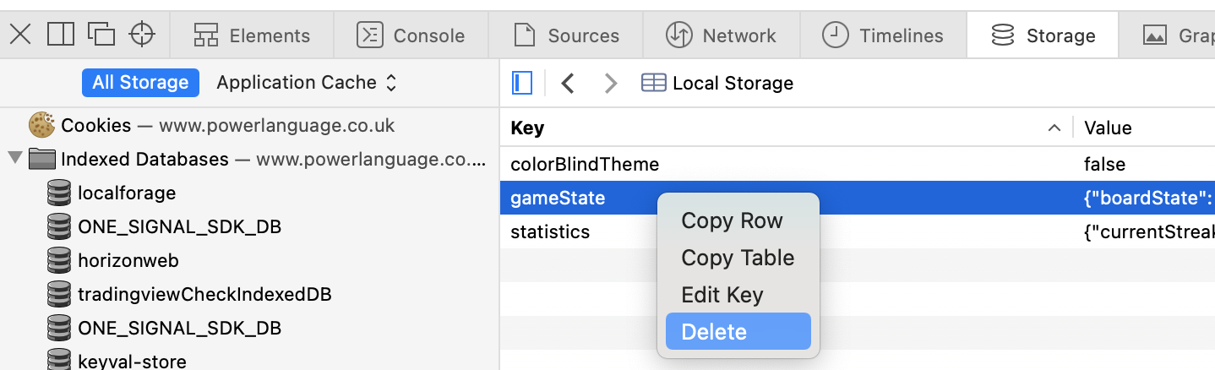Select the colorBlindTheme row
The width and height of the screenshot is (1215, 370).
point(857,164)
